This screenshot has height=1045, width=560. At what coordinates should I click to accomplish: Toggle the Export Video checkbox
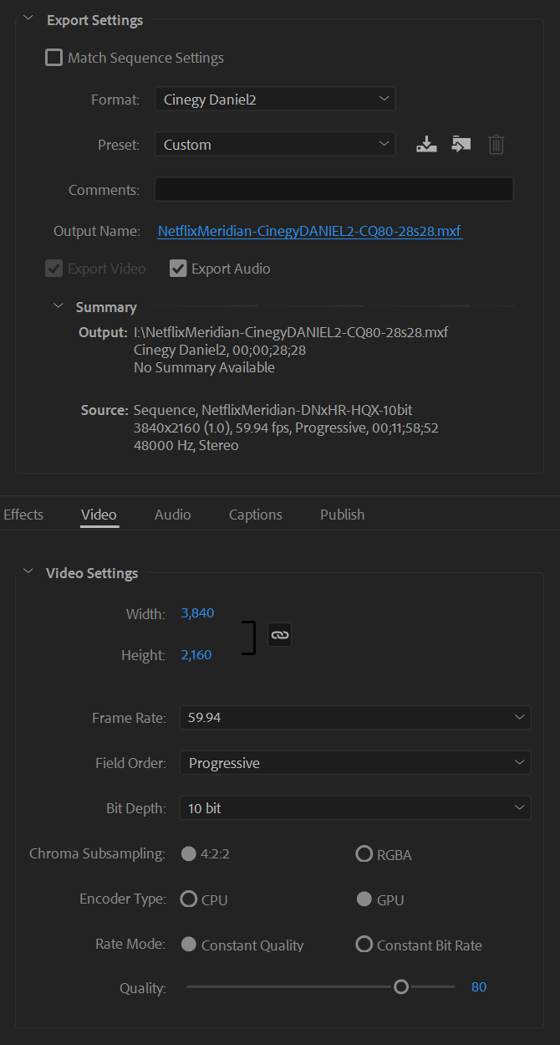tap(53, 269)
